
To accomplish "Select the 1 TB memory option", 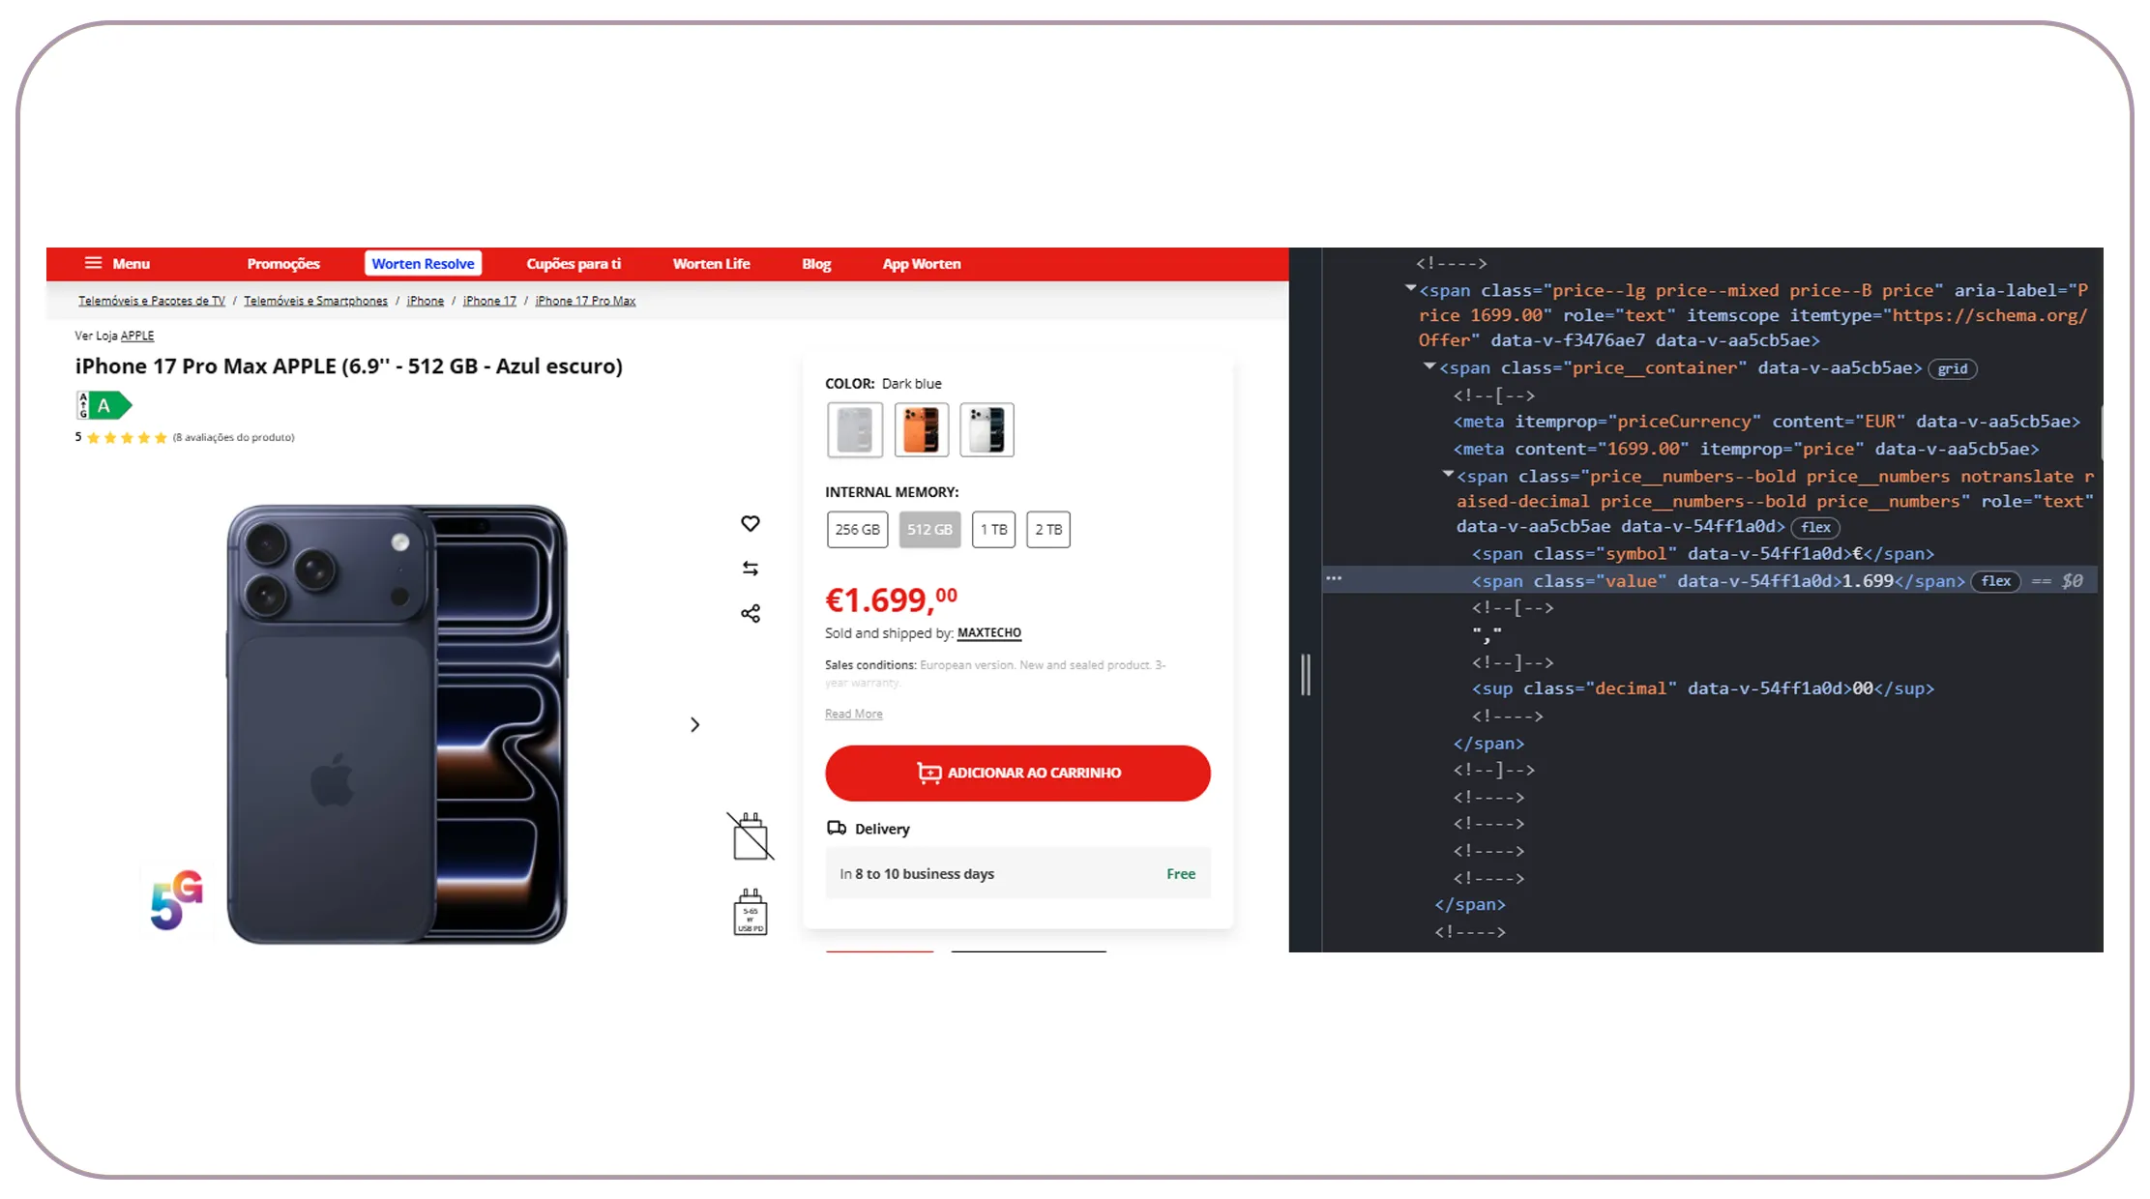I will point(993,529).
